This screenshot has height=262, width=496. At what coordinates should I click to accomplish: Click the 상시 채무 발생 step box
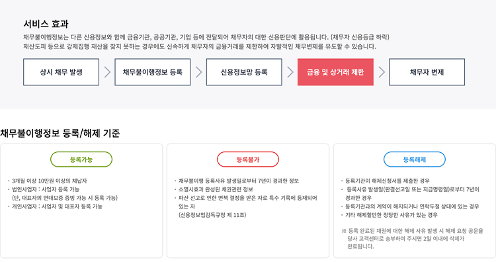[x=61, y=72]
